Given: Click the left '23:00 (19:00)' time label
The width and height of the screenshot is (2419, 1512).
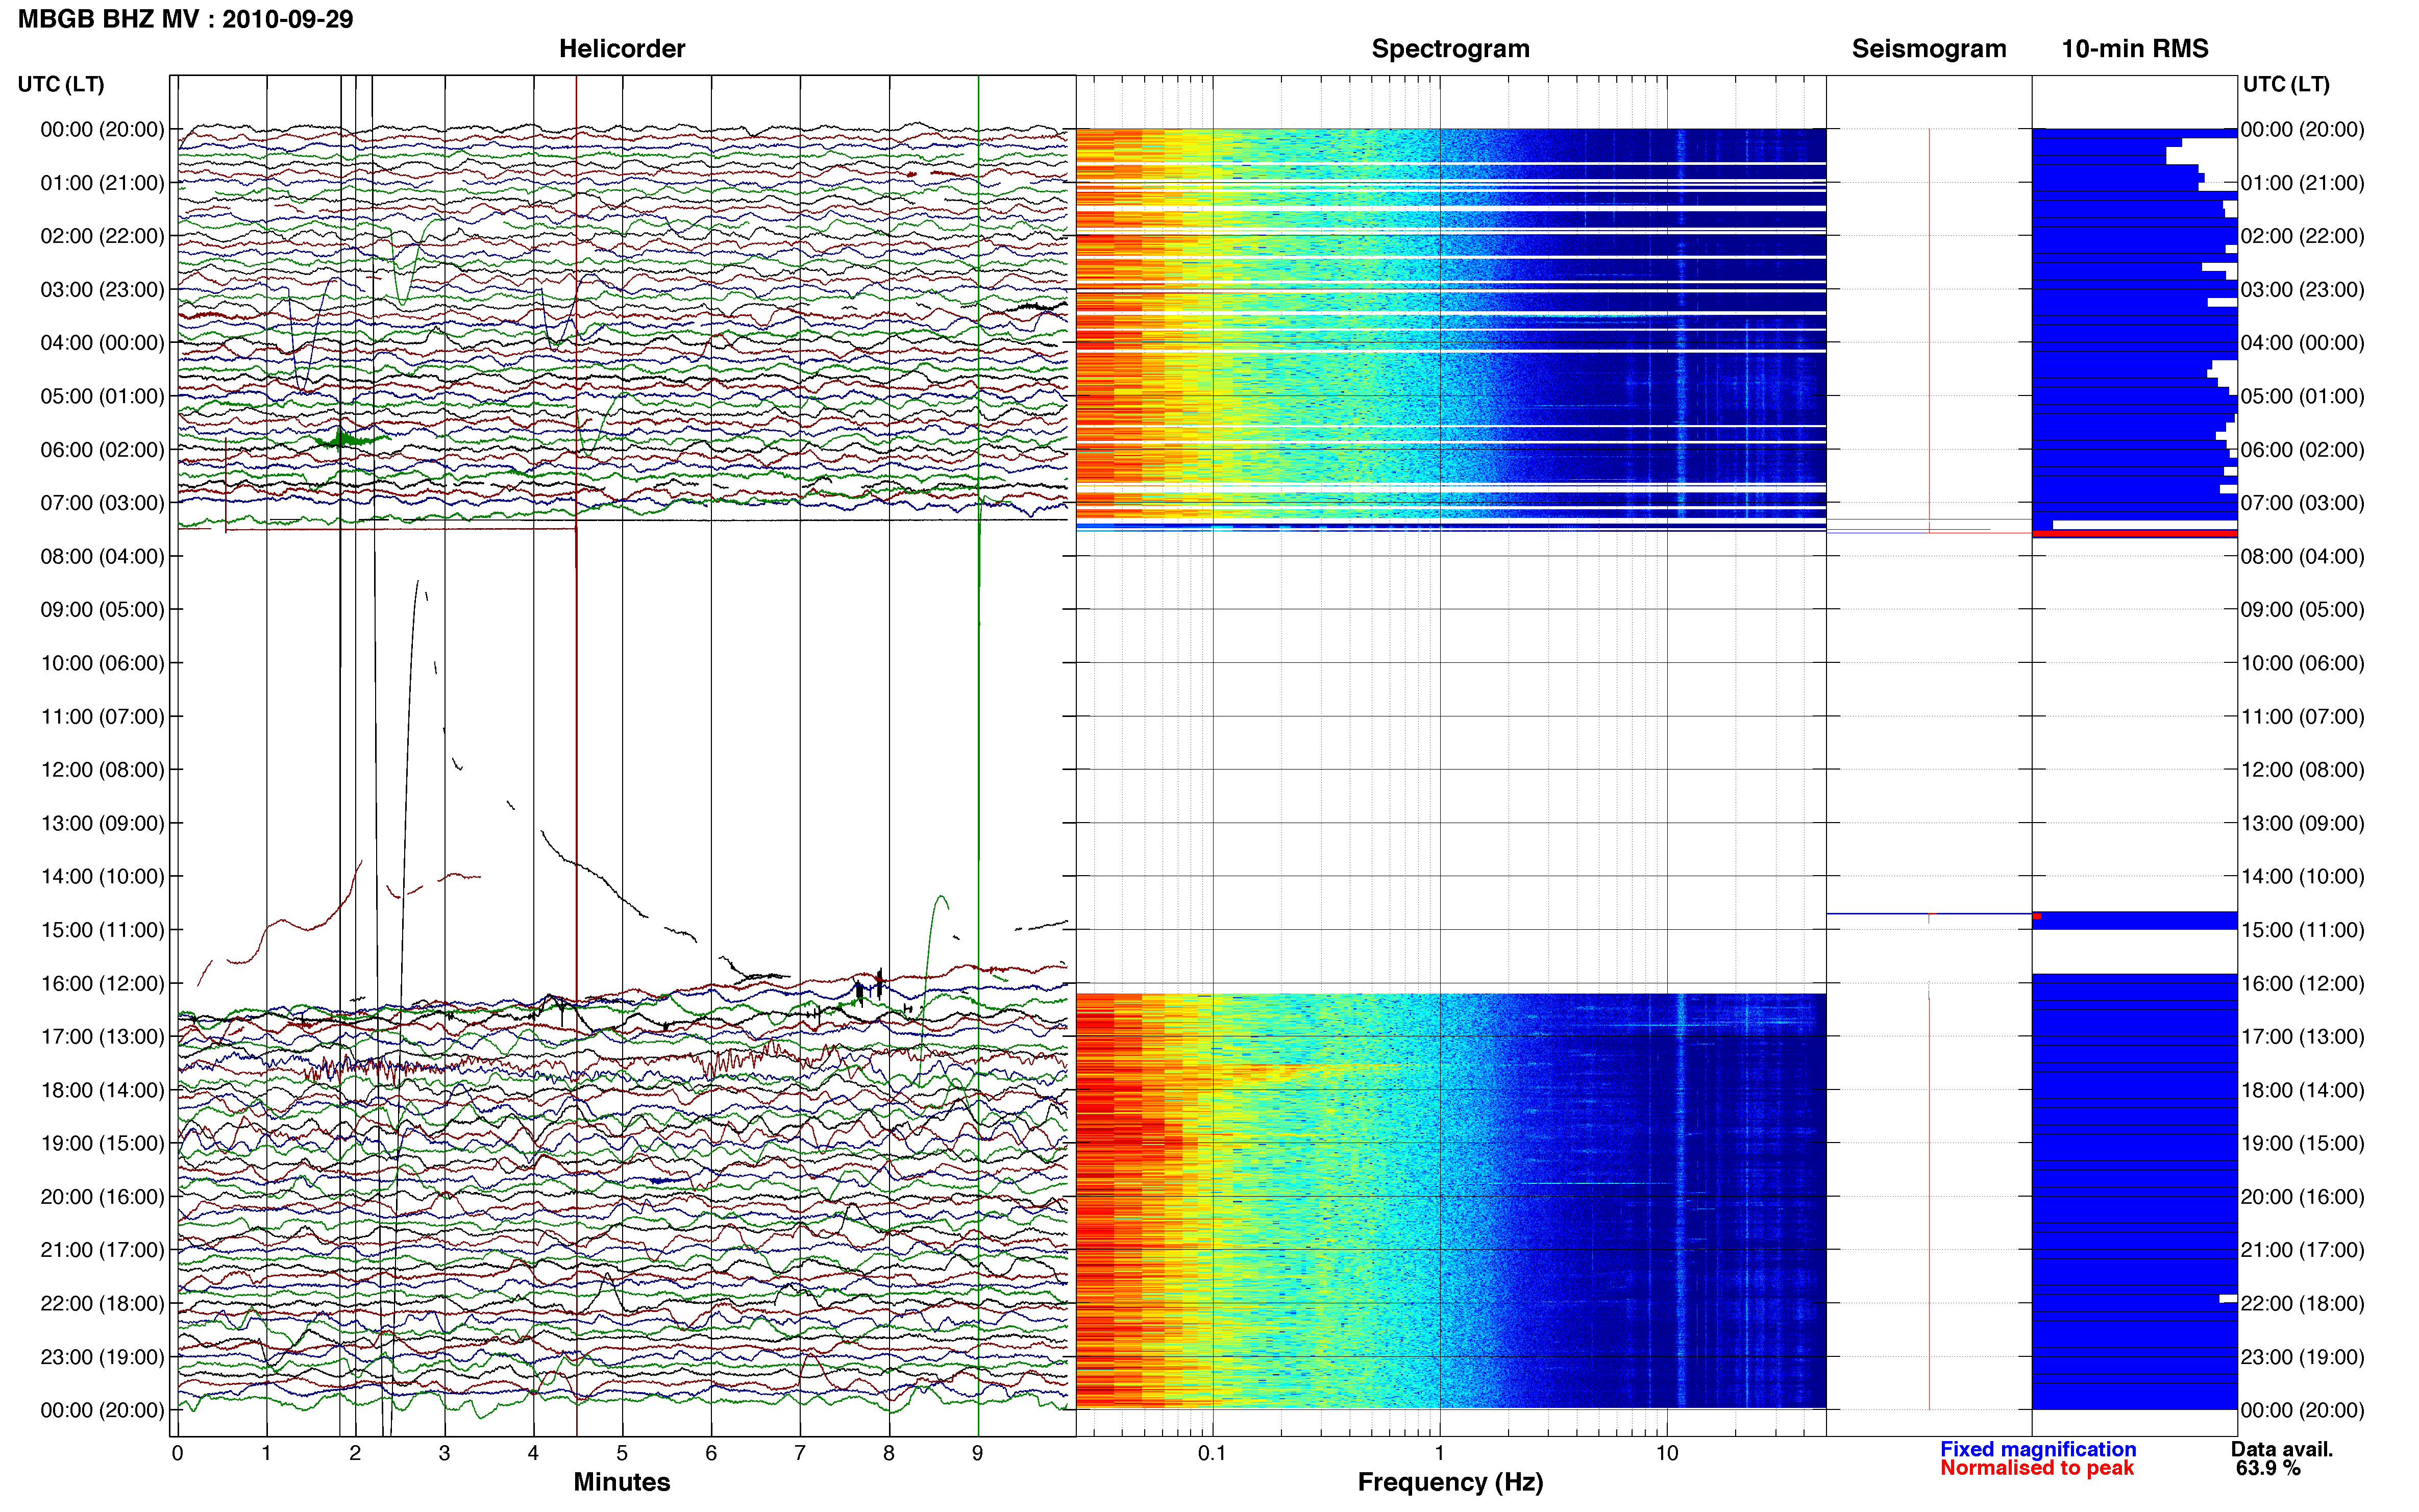Looking at the screenshot, I should pyautogui.click(x=102, y=1356).
